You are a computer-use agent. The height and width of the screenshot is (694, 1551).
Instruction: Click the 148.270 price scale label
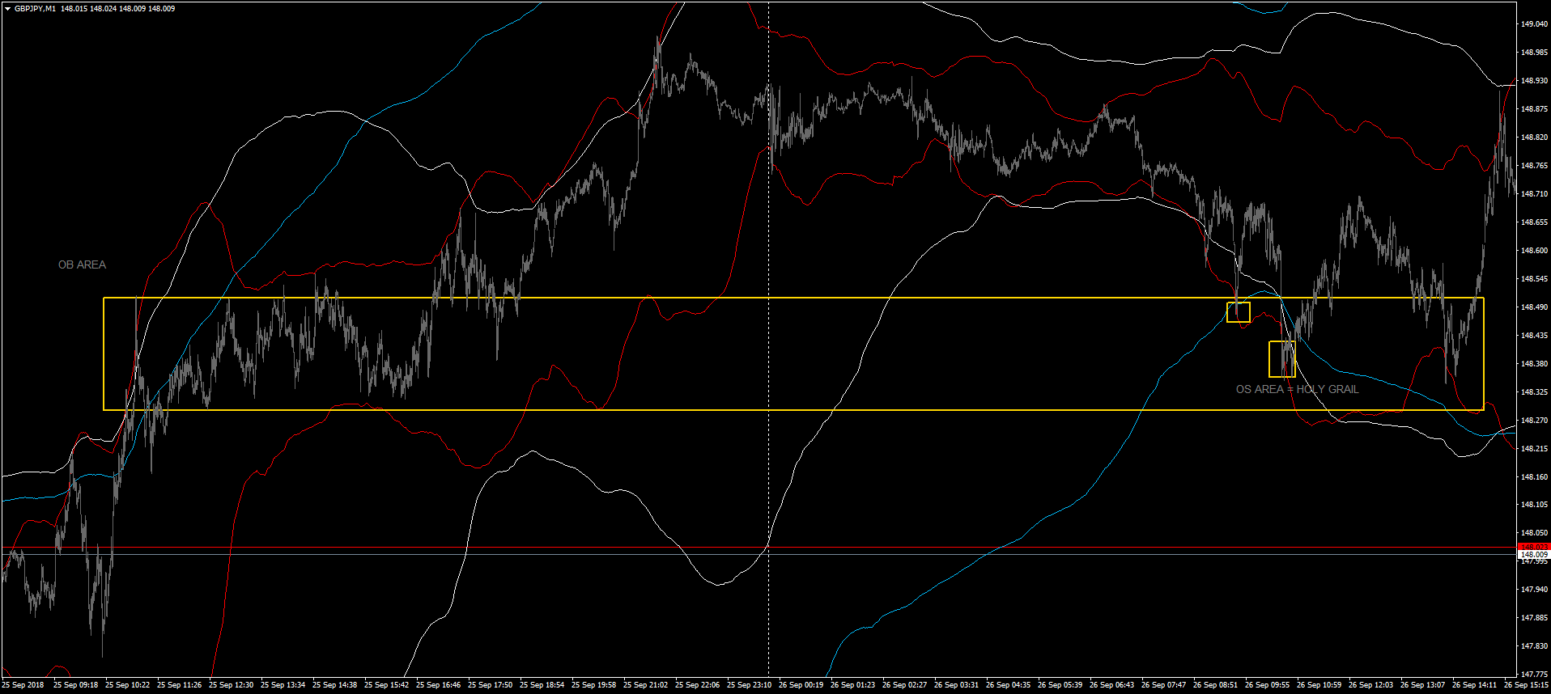(x=1534, y=421)
